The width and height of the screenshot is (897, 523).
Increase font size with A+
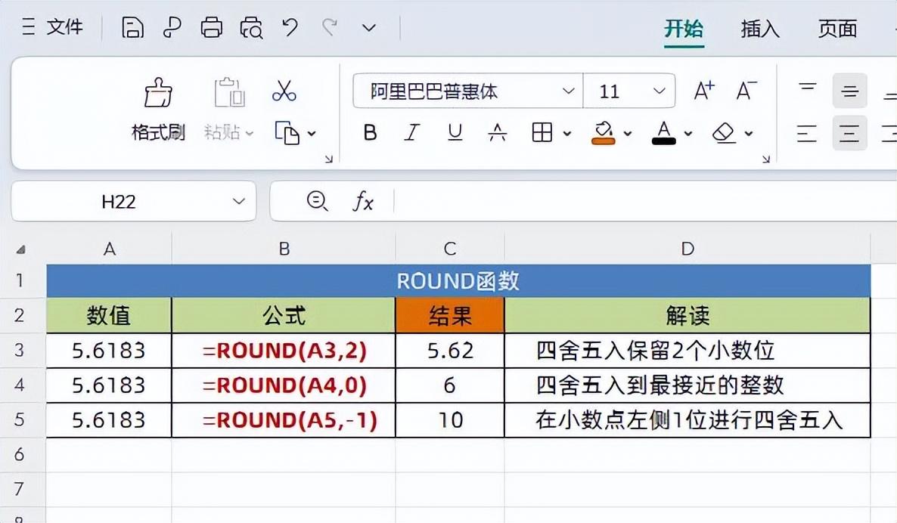(x=704, y=90)
